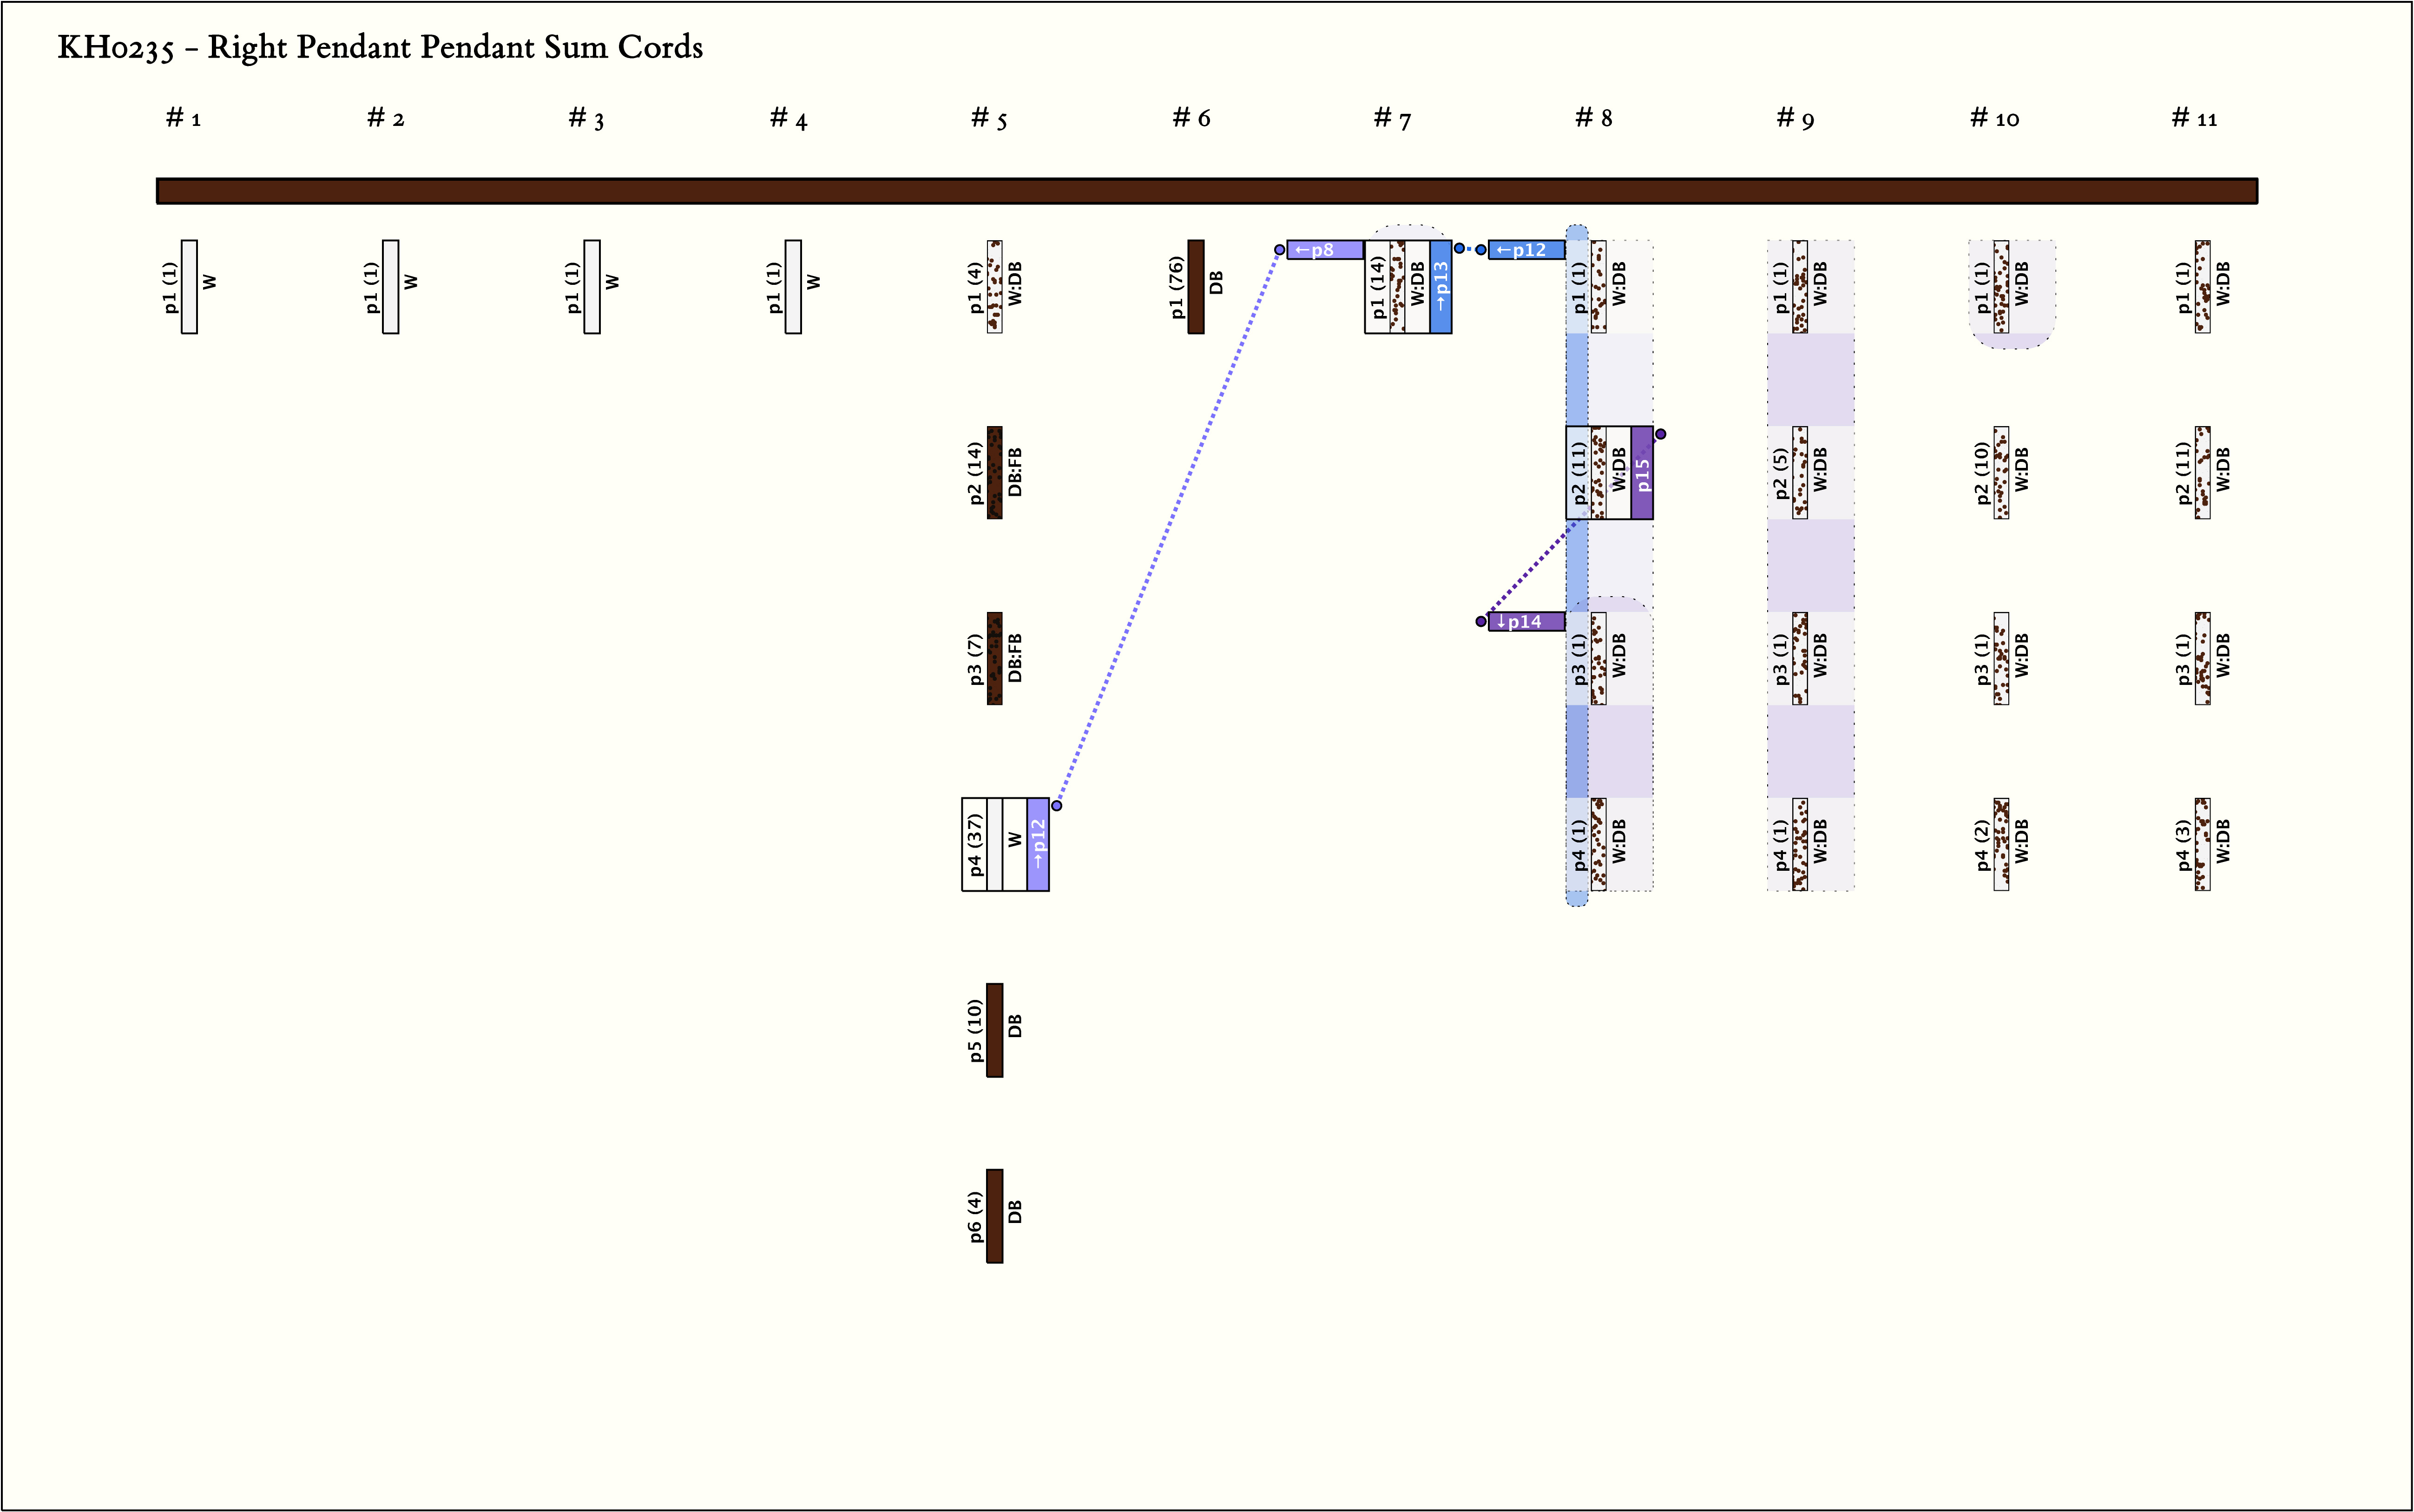2414x1512 pixels.
Task: Click the # 11 column header
Action: click(2194, 119)
